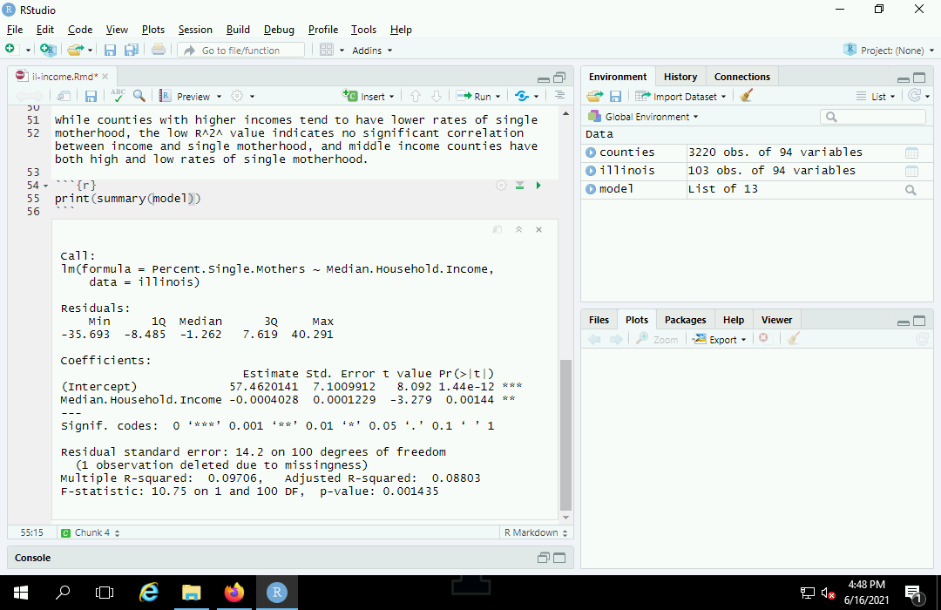Click the editor vertical scrollbar thumb

coord(565,436)
